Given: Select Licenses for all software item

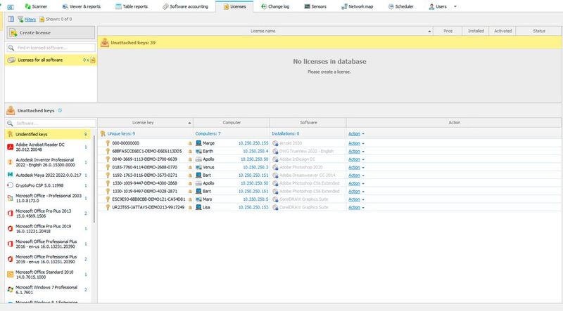Looking at the screenshot, I should tap(44, 60).
